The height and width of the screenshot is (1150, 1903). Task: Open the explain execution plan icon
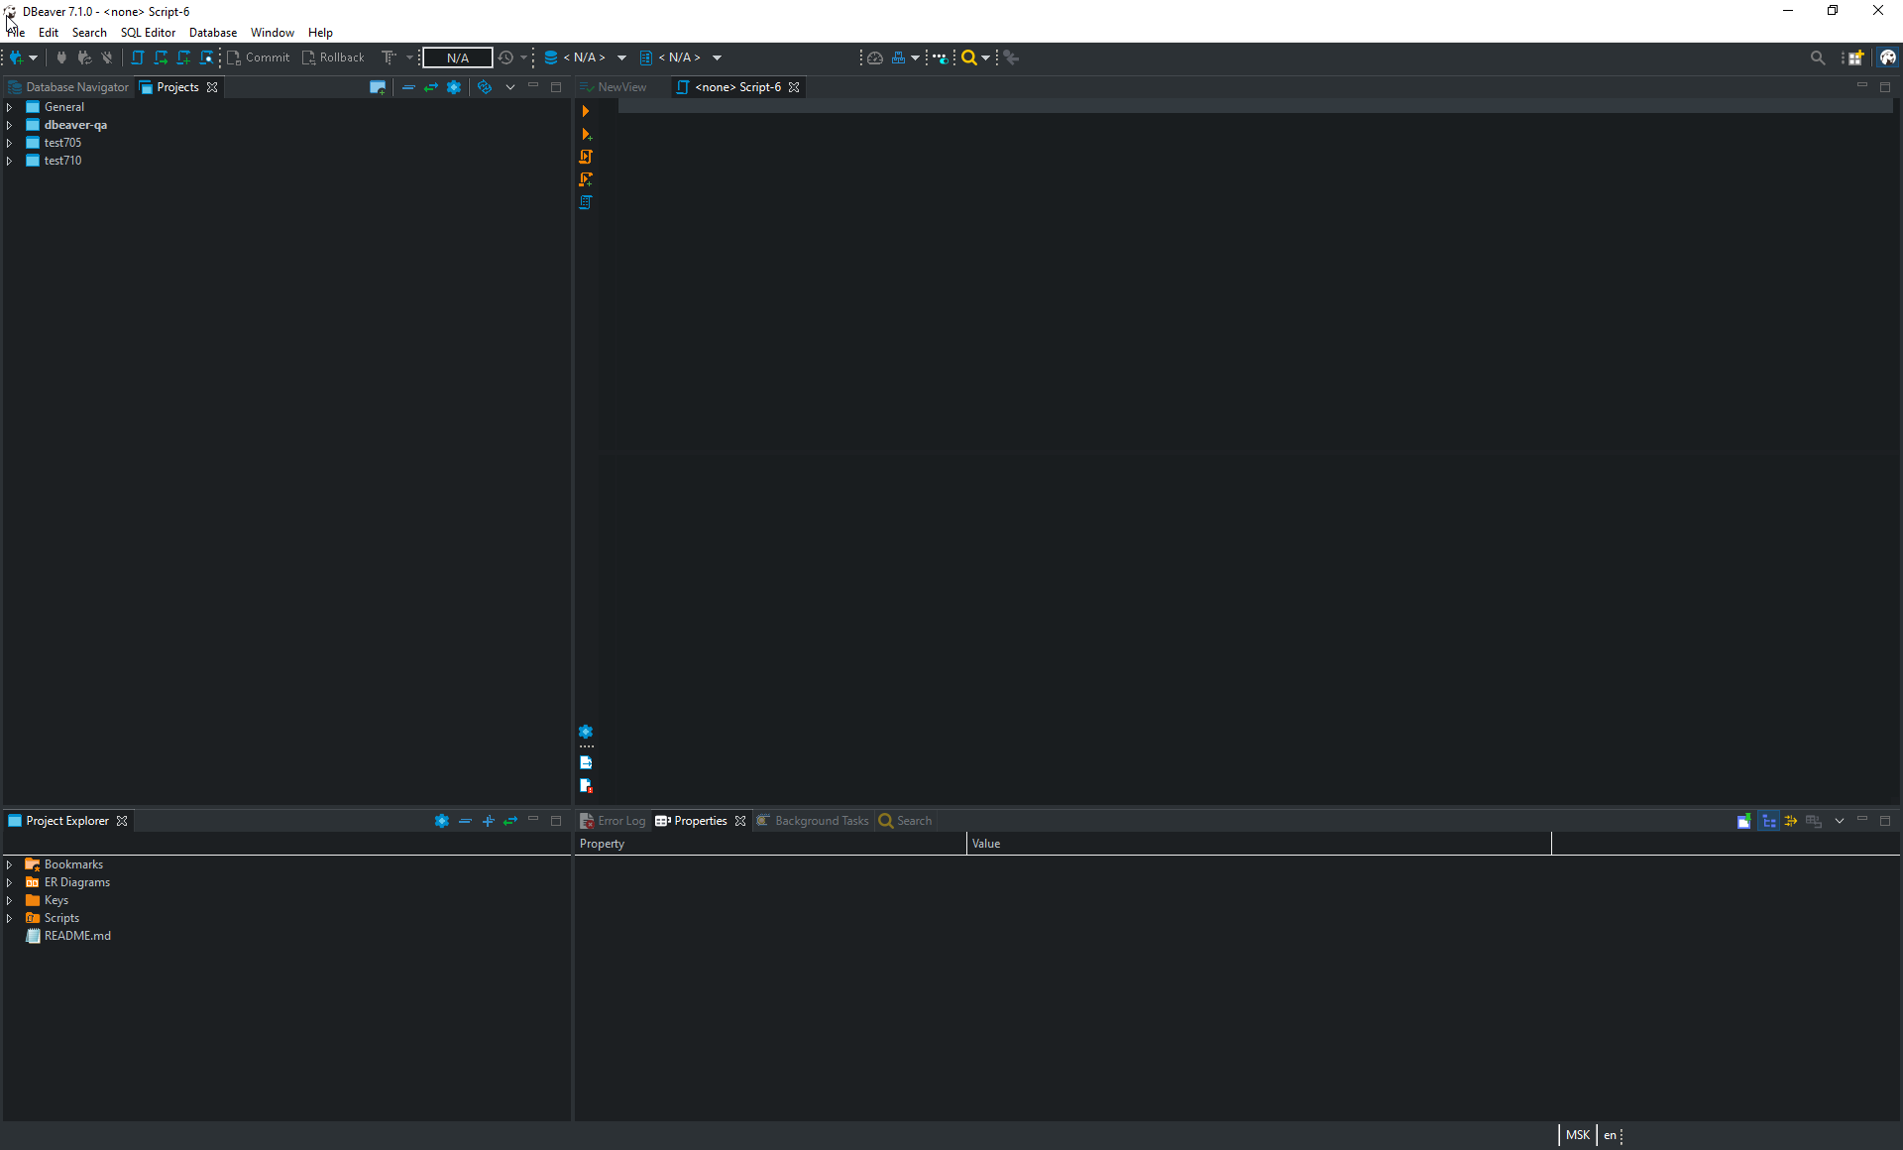tap(586, 202)
